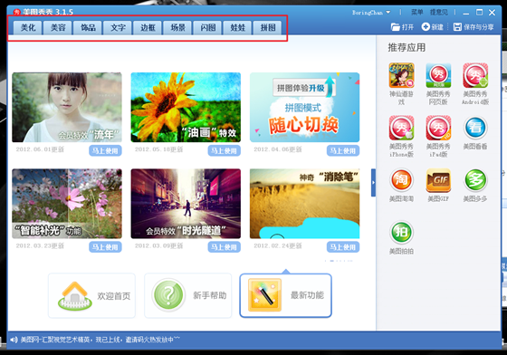
Task: Open the 美图淘淘 icon
Action: [401, 180]
